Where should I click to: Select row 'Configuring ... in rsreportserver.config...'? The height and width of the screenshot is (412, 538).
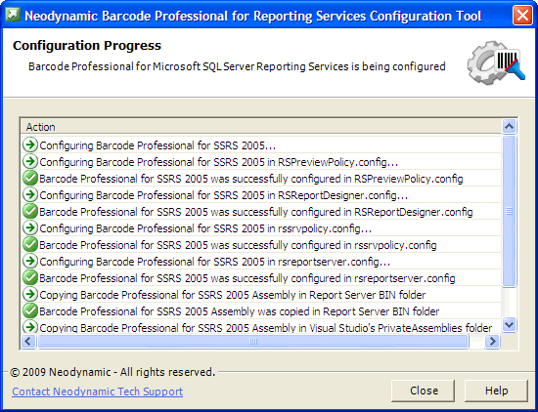coord(261,262)
